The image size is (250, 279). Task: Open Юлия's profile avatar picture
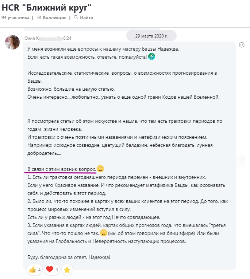click(x=12, y=42)
